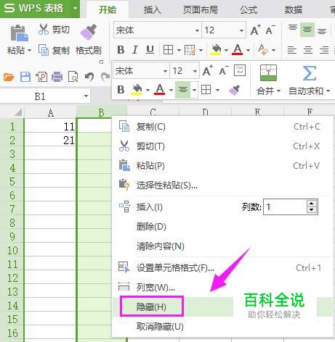Click the Print Preview icon

[x=73, y=77]
